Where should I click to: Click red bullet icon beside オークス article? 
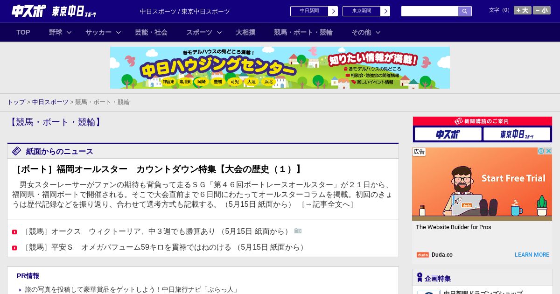[x=14, y=232]
